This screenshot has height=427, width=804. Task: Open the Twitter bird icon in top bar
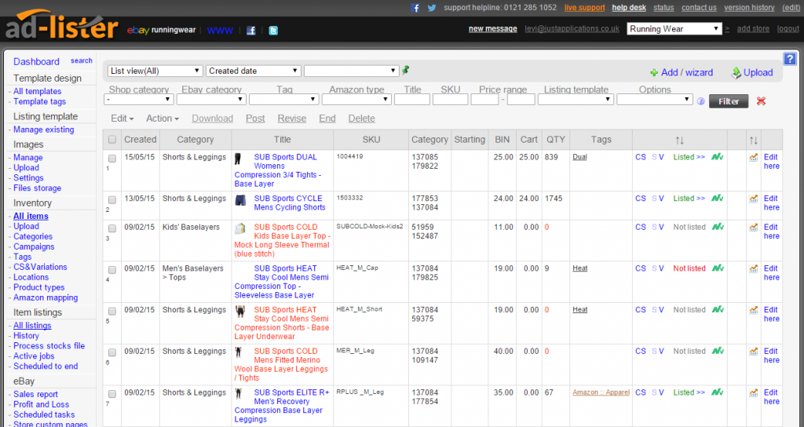(432, 8)
